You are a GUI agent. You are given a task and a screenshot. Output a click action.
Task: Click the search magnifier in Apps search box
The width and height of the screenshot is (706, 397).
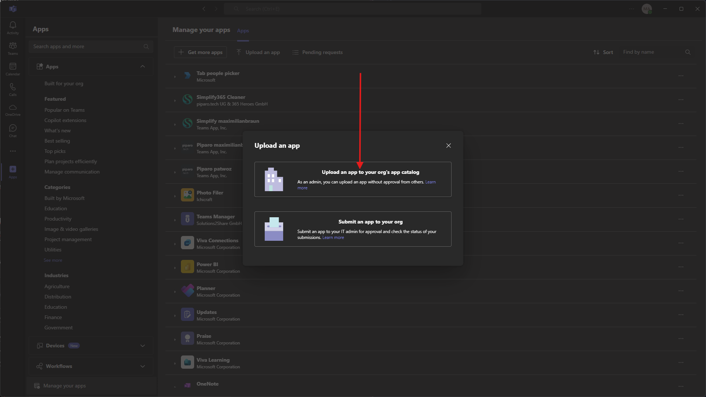146,47
